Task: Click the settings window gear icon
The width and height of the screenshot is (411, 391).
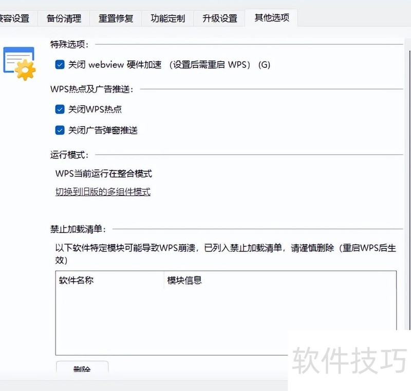Action: coord(19,63)
